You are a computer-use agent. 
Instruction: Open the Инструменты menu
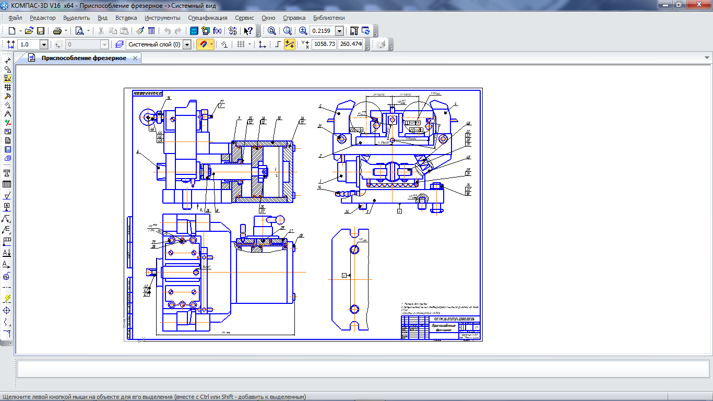pyautogui.click(x=162, y=18)
